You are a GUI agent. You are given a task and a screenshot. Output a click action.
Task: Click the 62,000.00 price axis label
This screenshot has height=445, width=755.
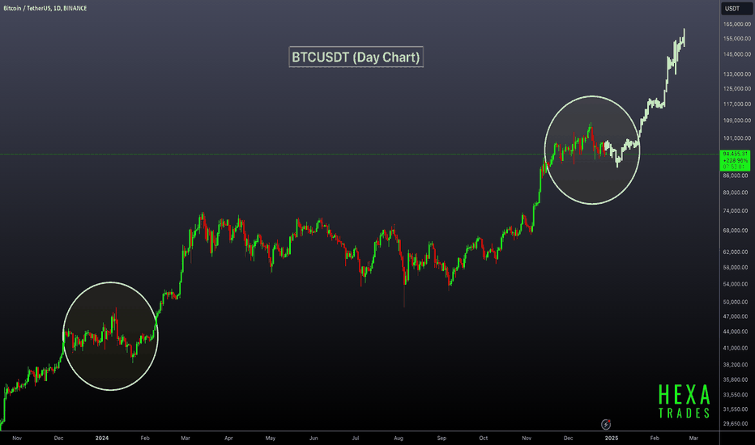[x=736, y=252]
